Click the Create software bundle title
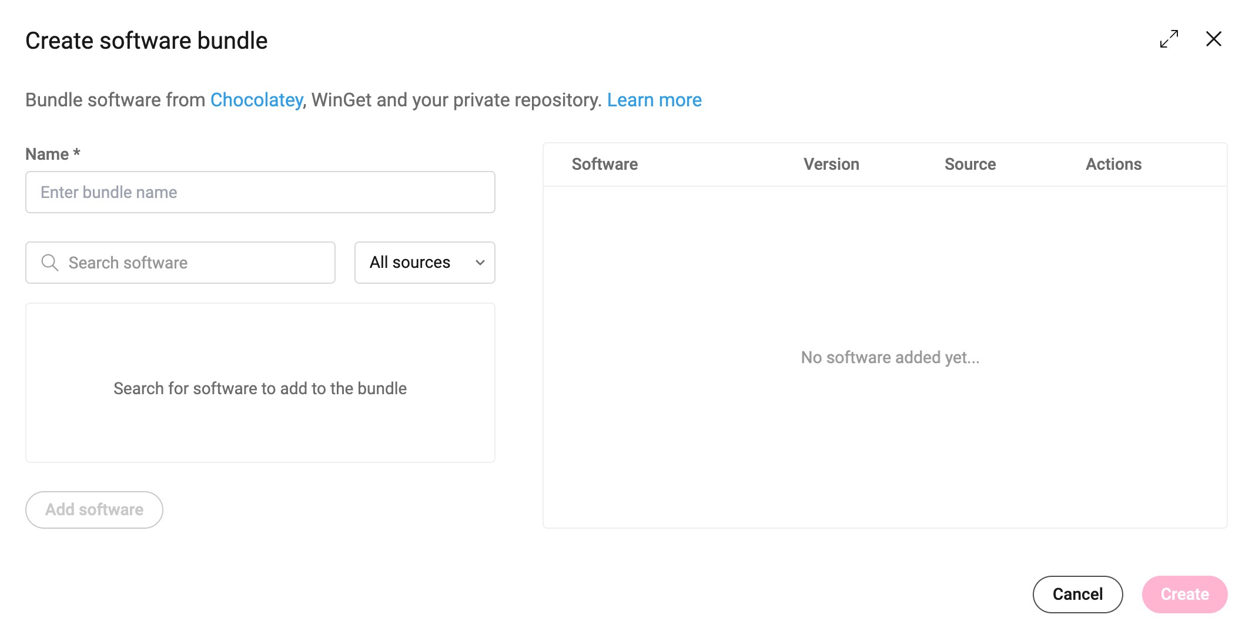 point(146,41)
